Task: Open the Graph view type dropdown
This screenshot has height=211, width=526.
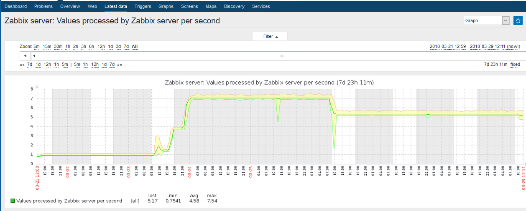Action: [x=487, y=20]
